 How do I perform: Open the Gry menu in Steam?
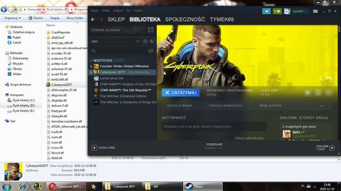pyautogui.click(x=128, y=11)
